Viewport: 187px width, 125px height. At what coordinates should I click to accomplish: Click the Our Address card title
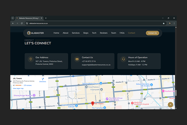(42, 57)
